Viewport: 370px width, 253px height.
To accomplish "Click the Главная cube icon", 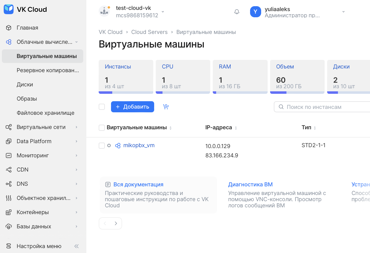I will (9, 28).
